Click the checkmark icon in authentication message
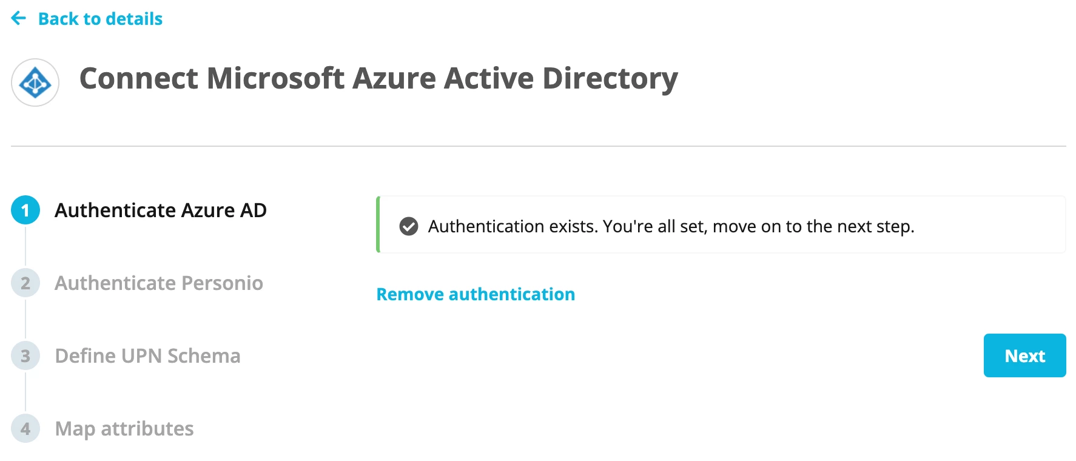The height and width of the screenshot is (461, 1076). coord(409,226)
